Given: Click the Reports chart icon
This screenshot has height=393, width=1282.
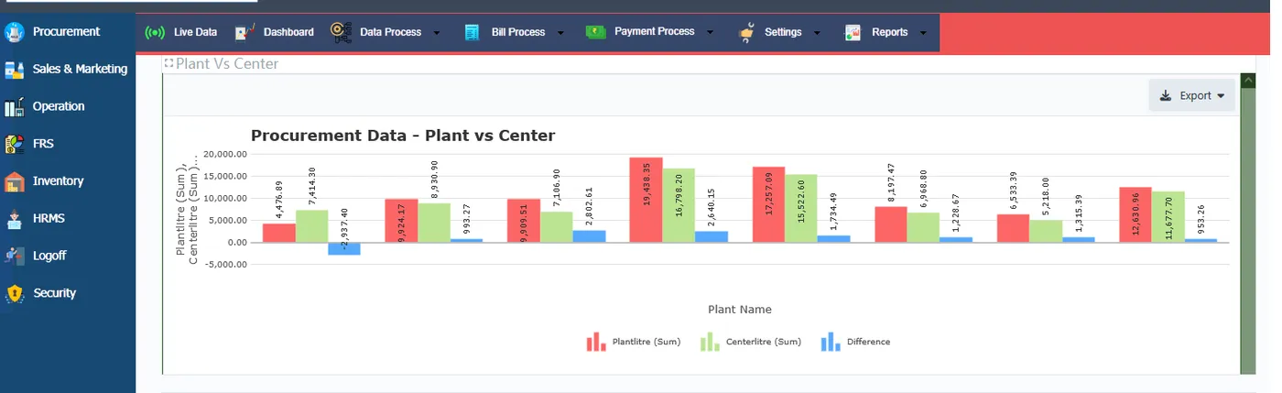Looking at the screenshot, I should pos(853,32).
